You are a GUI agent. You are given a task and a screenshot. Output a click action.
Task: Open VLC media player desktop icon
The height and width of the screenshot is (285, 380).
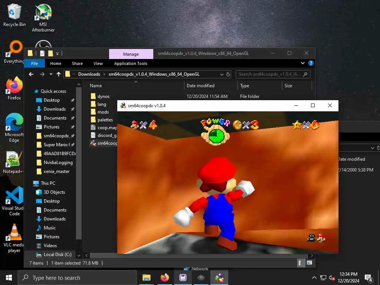[14, 238]
